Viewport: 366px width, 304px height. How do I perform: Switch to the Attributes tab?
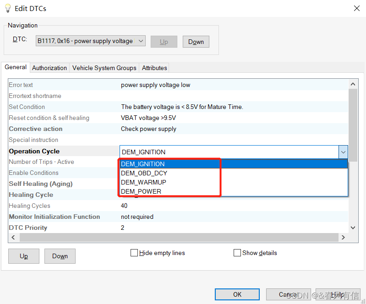[154, 68]
